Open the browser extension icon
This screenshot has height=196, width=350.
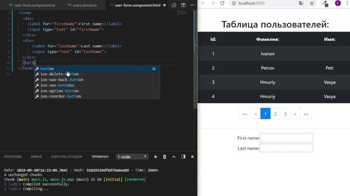click(x=325, y=3)
